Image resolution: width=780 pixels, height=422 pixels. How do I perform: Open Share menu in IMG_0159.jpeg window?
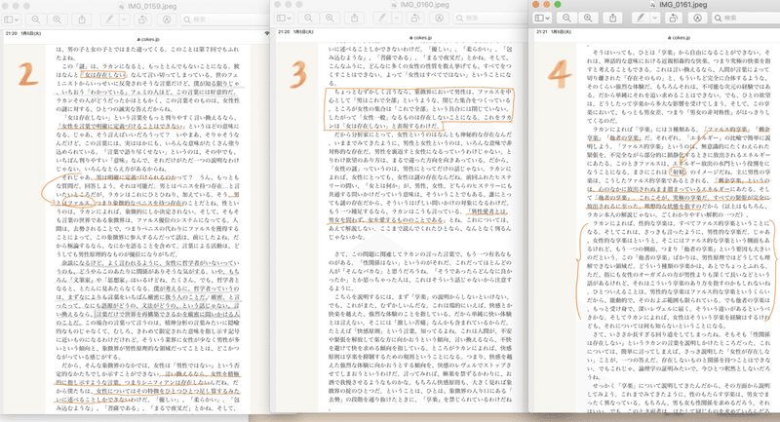coord(82,19)
